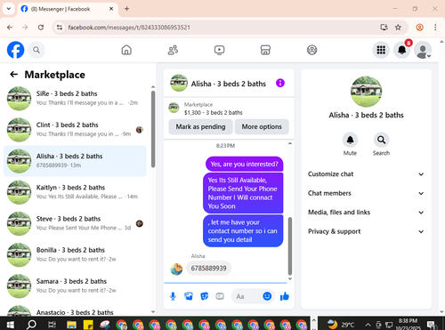The image size is (445, 330).
Task: Mute the Alisha conversation
Action: pos(350,140)
